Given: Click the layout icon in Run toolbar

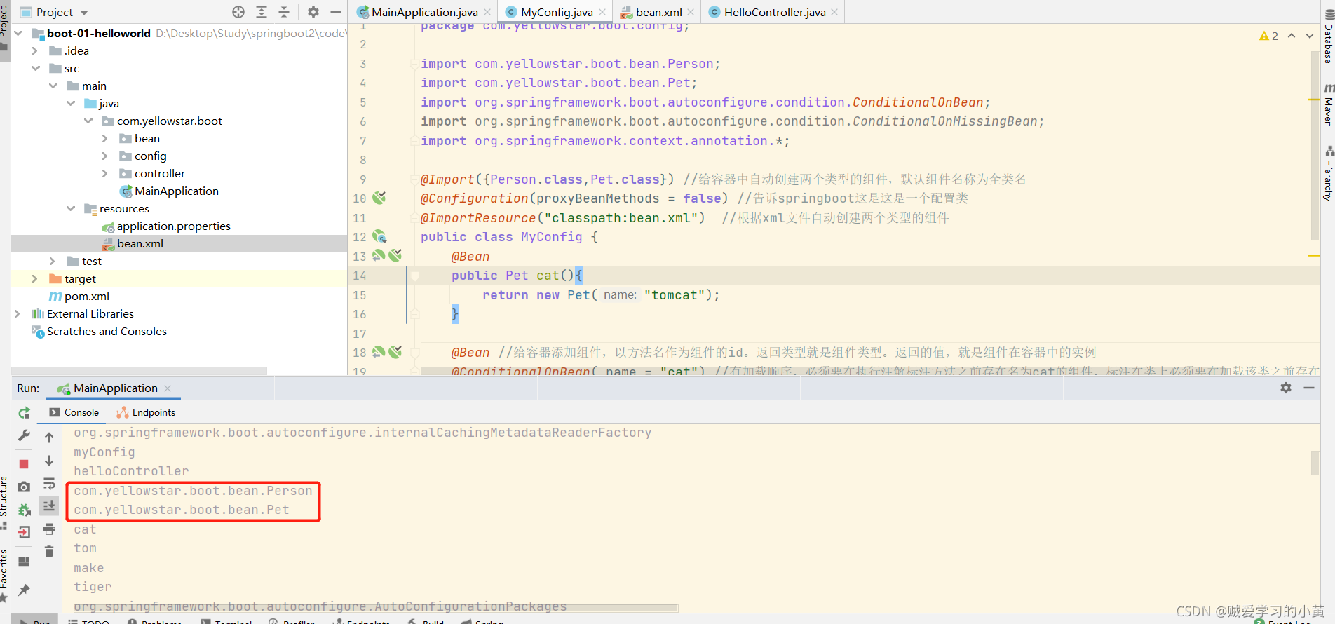Looking at the screenshot, I should (x=24, y=562).
